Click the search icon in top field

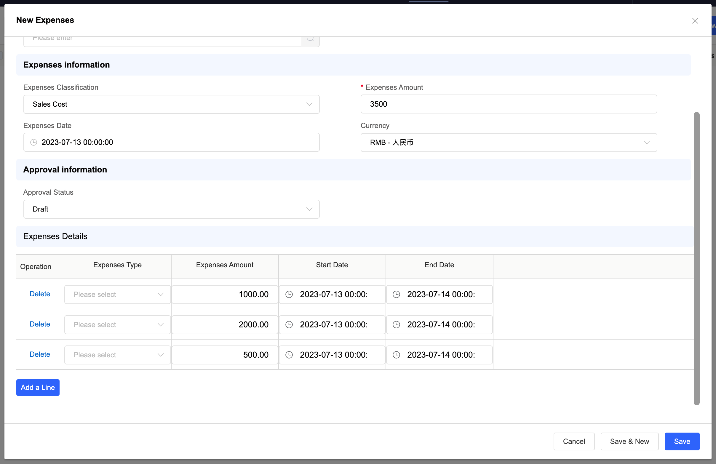click(310, 39)
